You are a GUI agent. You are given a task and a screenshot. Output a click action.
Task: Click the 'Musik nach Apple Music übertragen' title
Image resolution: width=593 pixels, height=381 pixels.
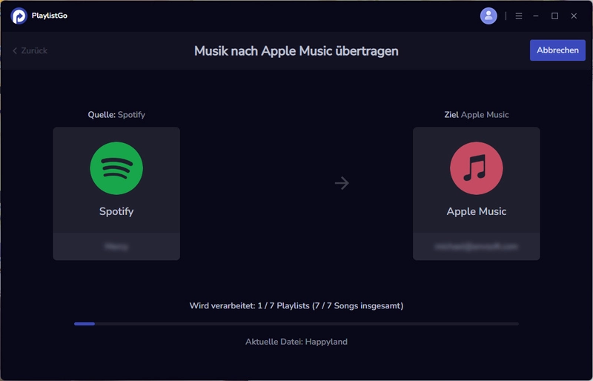click(x=296, y=51)
